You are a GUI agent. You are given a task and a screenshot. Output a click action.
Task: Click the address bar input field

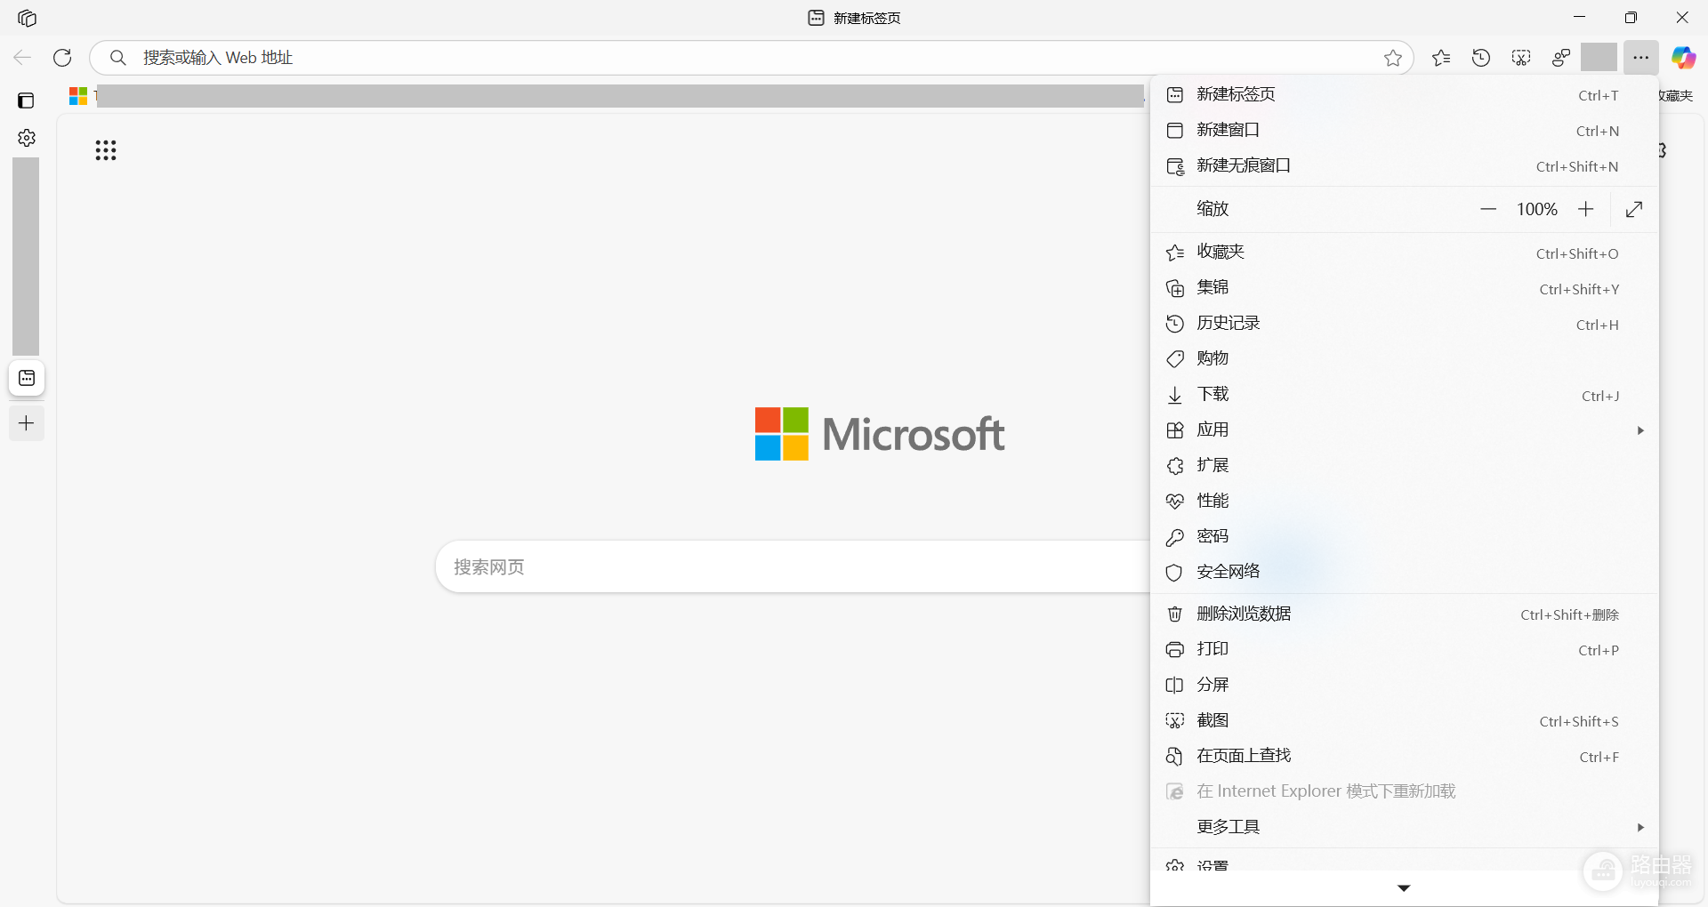(x=752, y=58)
